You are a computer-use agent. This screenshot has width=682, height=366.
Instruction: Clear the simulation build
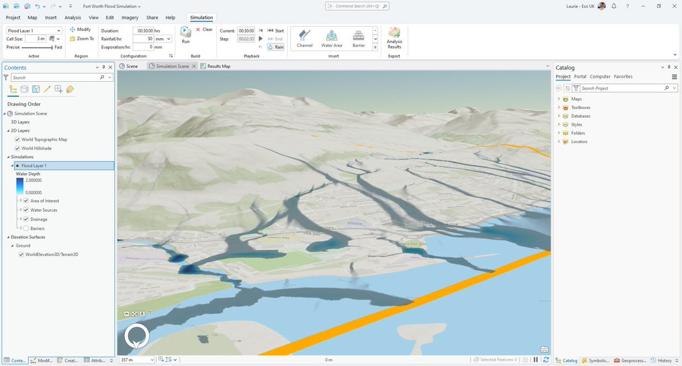(x=204, y=30)
